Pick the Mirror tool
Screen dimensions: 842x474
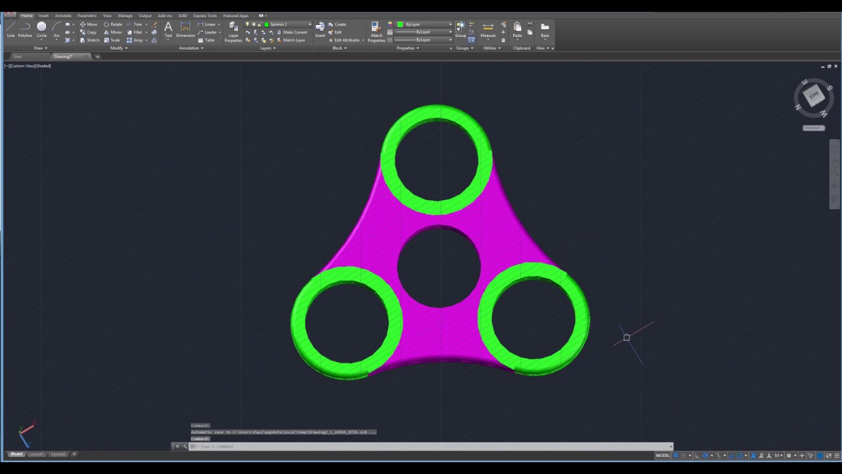coord(113,32)
